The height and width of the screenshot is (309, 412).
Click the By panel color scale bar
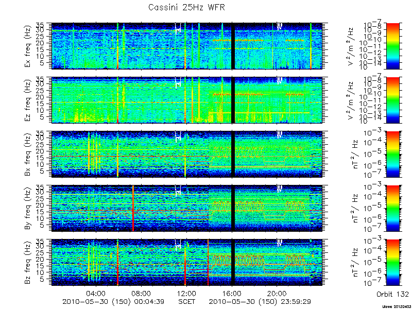click(x=392, y=209)
